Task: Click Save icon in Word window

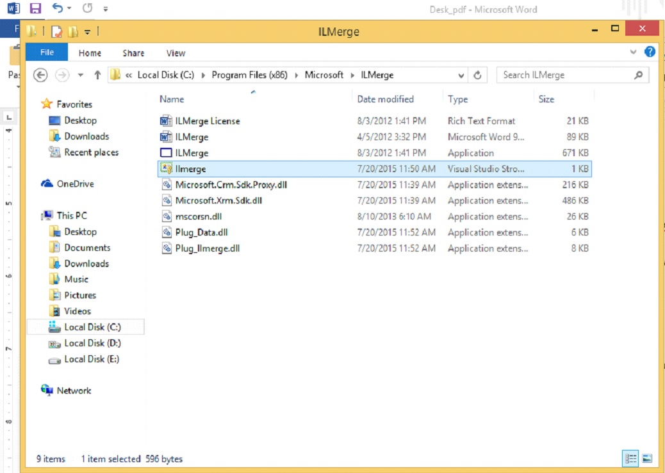Action: (35, 8)
